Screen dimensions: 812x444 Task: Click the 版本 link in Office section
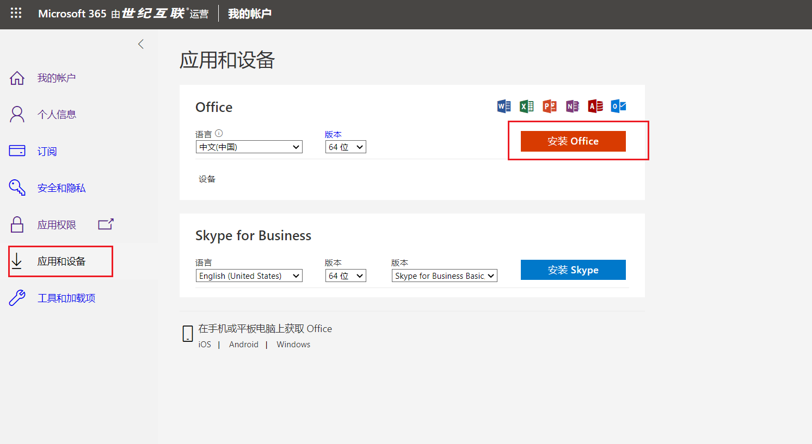click(333, 134)
